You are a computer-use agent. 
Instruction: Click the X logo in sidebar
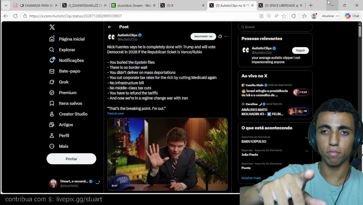click(x=52, y=27)
